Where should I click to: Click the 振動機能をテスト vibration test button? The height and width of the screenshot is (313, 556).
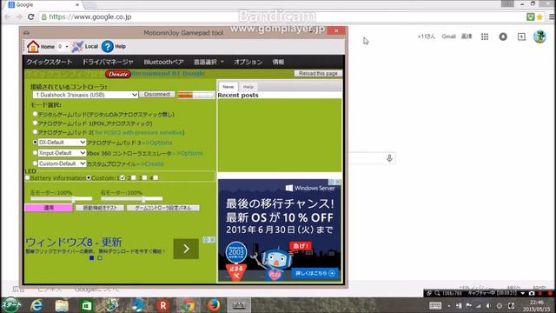tap(100, 208)
